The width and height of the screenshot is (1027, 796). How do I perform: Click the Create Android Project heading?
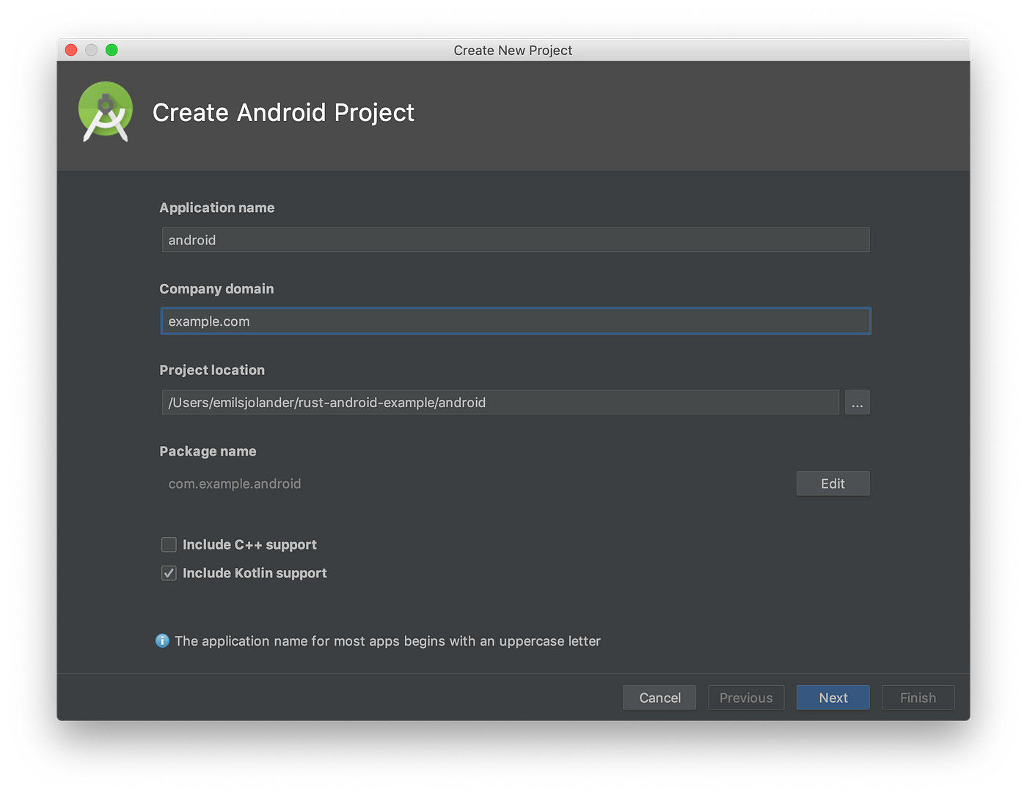coord(283,112)
